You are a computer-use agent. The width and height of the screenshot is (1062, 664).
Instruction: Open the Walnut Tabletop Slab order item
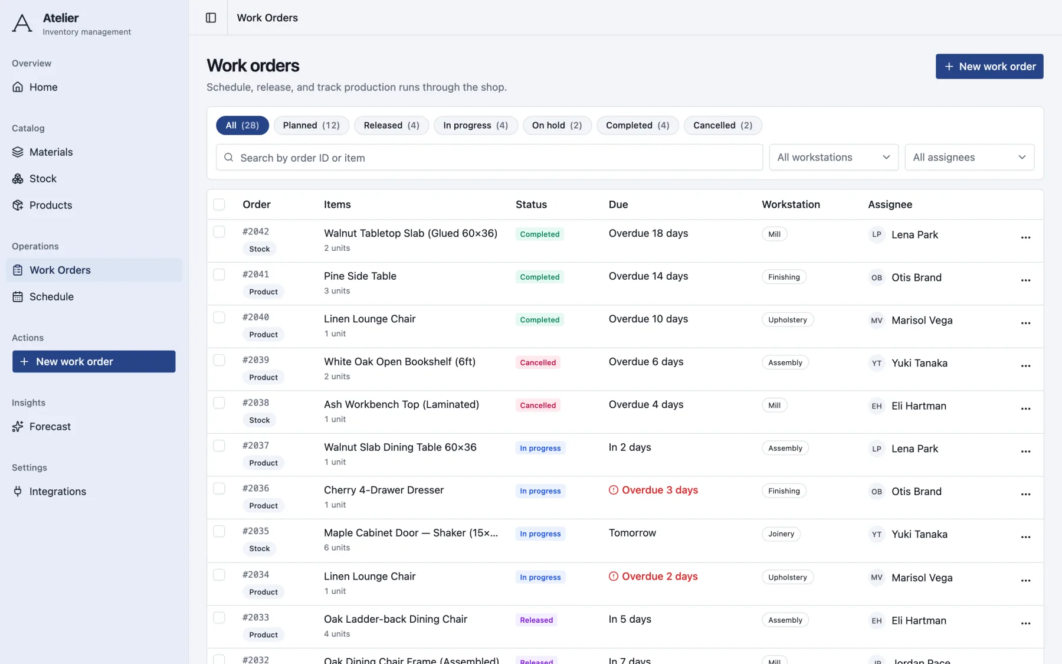coord(411,233)
